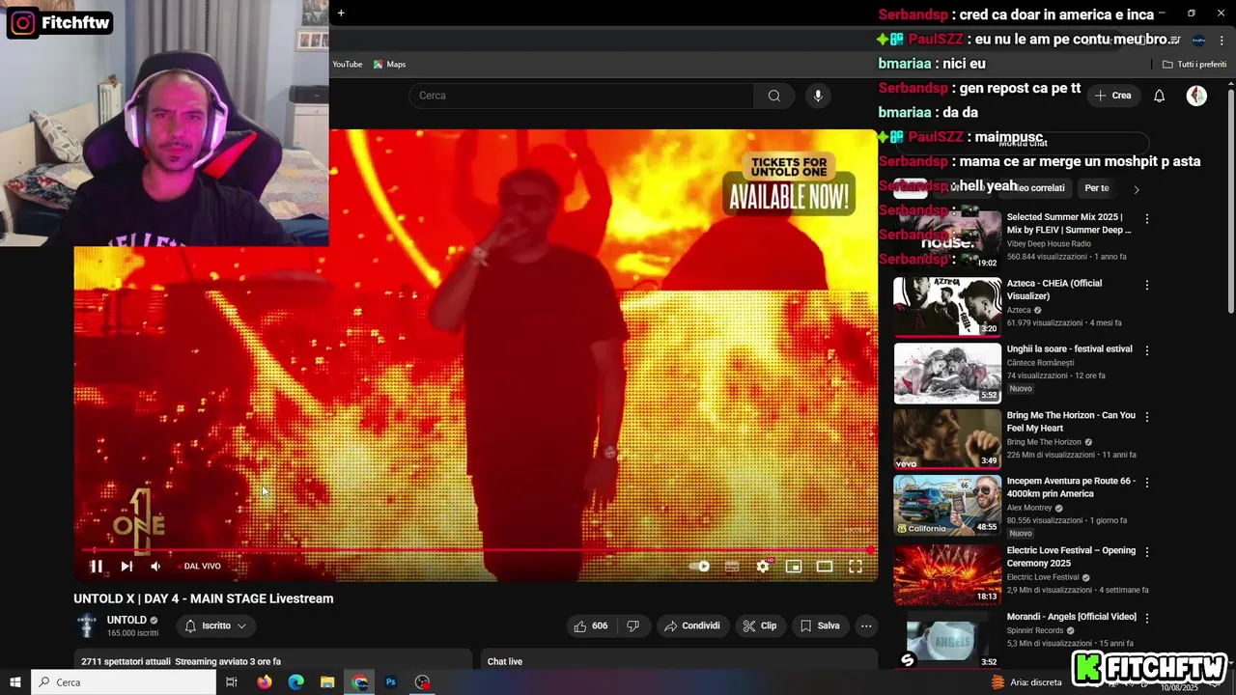Open File Explorer from taskbar
The height and width of the screenshot is (695, 1236).
(327, 682)
